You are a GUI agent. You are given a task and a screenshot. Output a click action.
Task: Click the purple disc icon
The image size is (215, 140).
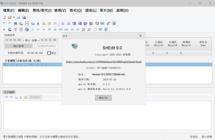coord(27,29)
